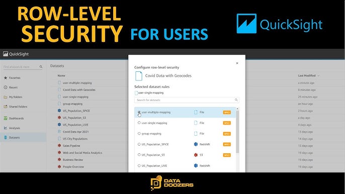Click the dialog dataset list scrollbar
Screen dimensions: 345x194
tap(237, 132)
